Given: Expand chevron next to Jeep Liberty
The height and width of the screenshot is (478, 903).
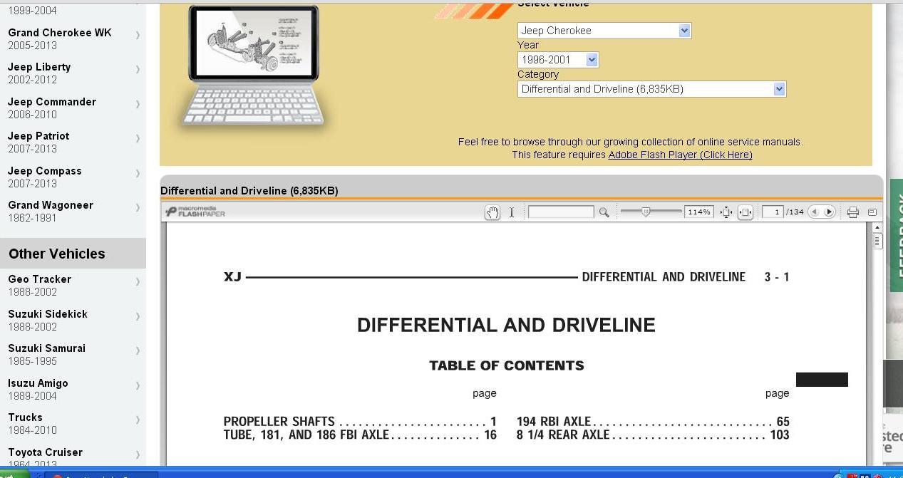Looking at the screenshot, I should pos(138,69).
